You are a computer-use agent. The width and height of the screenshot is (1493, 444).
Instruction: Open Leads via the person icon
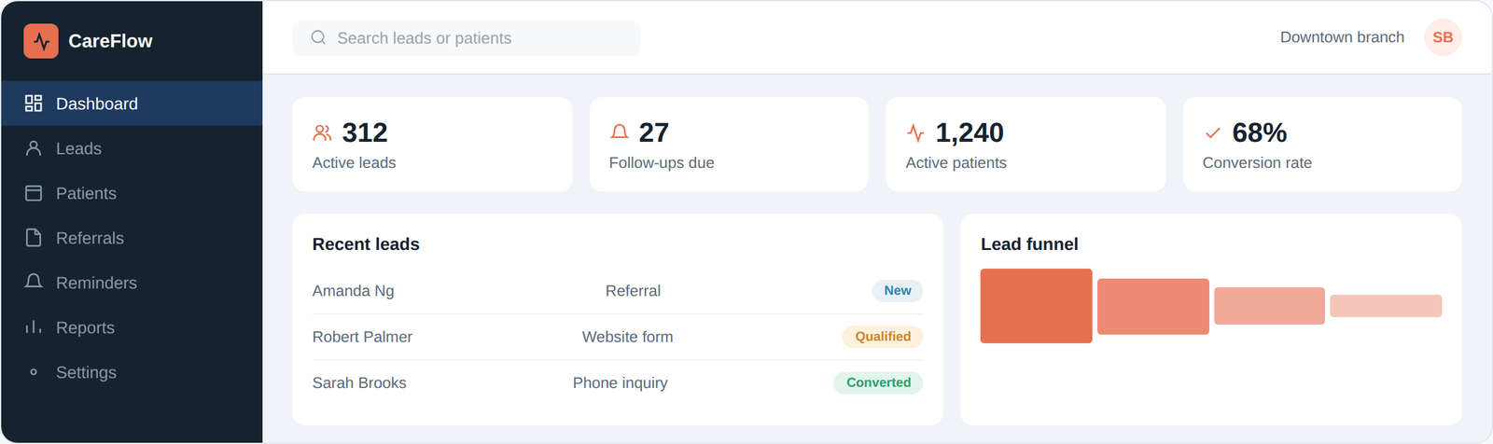(34, 148)
